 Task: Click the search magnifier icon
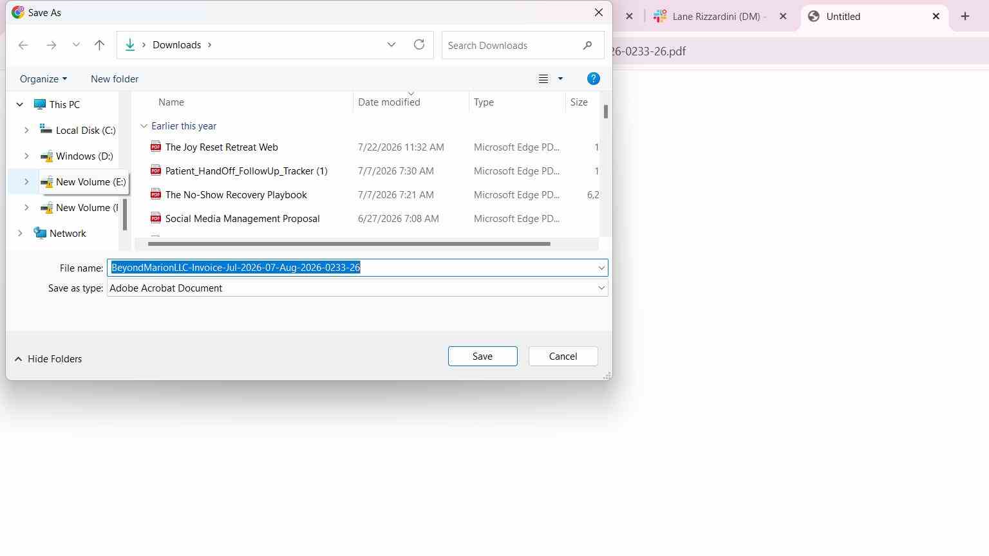tap(587, 45)
